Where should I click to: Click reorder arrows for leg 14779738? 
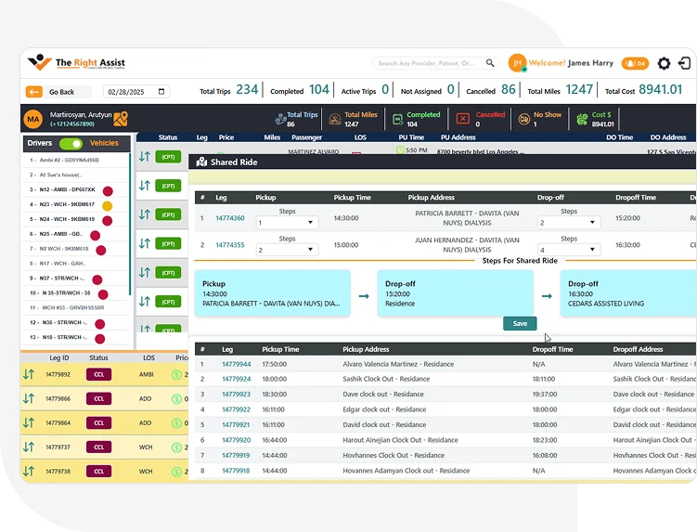coord(29,471)
